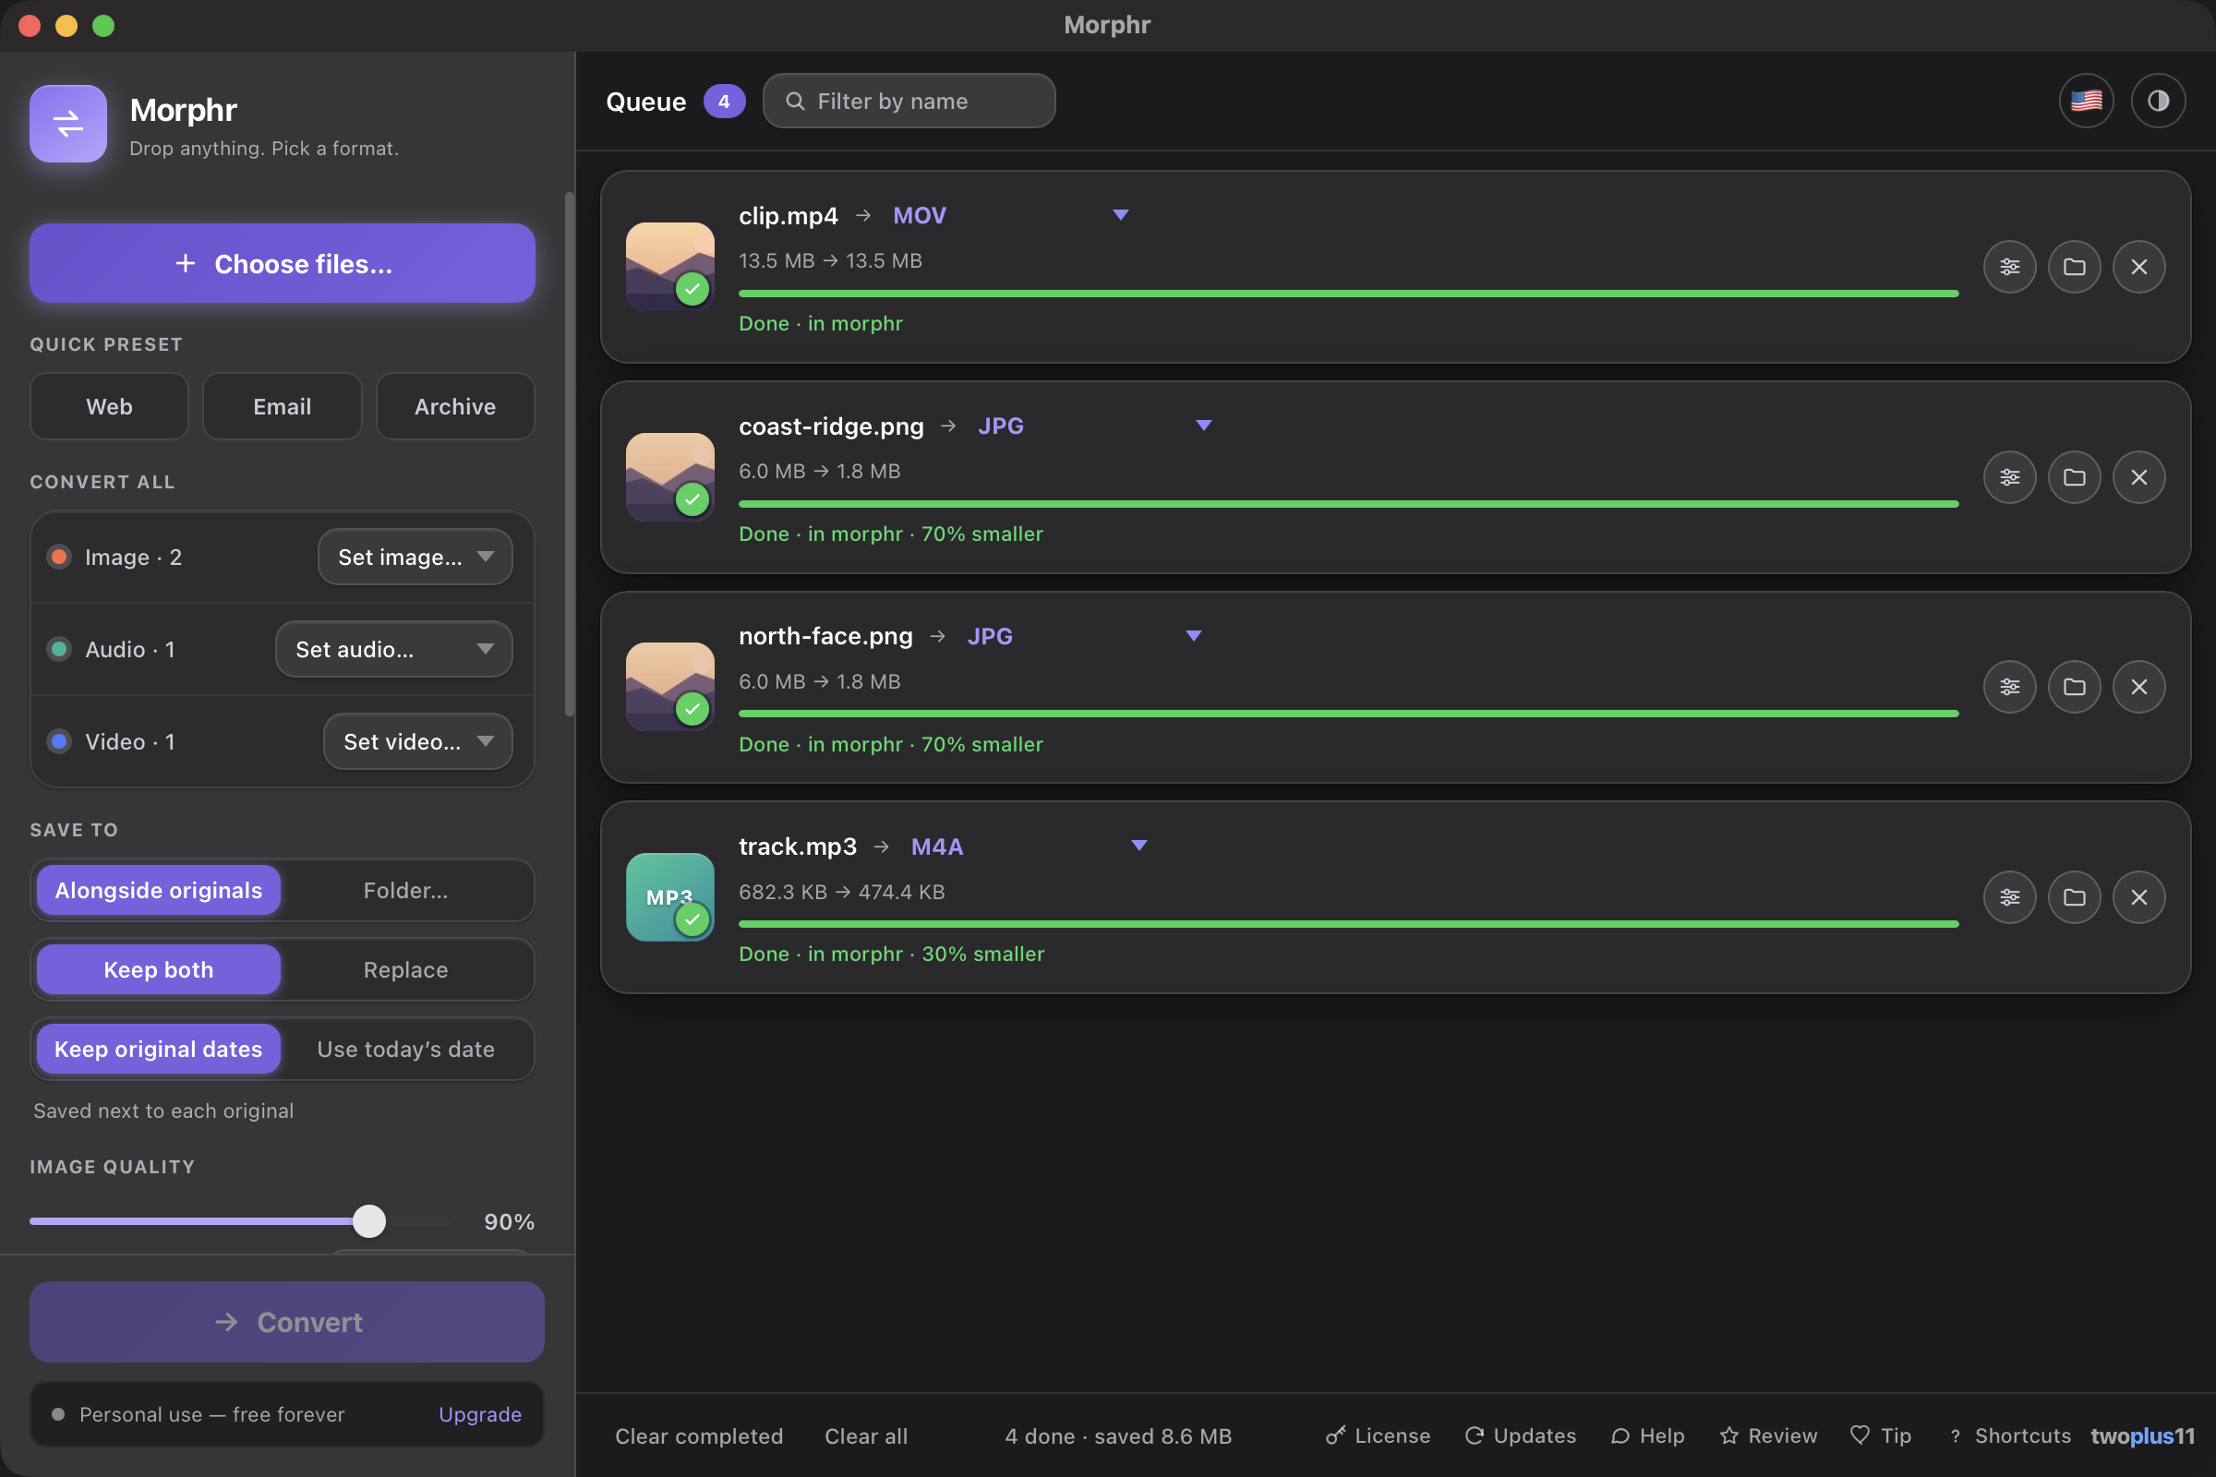The width and height of the screenshot is (2216, 1477).
Task: Click the north-face.png thumbnail
Action: pos(670,687)
